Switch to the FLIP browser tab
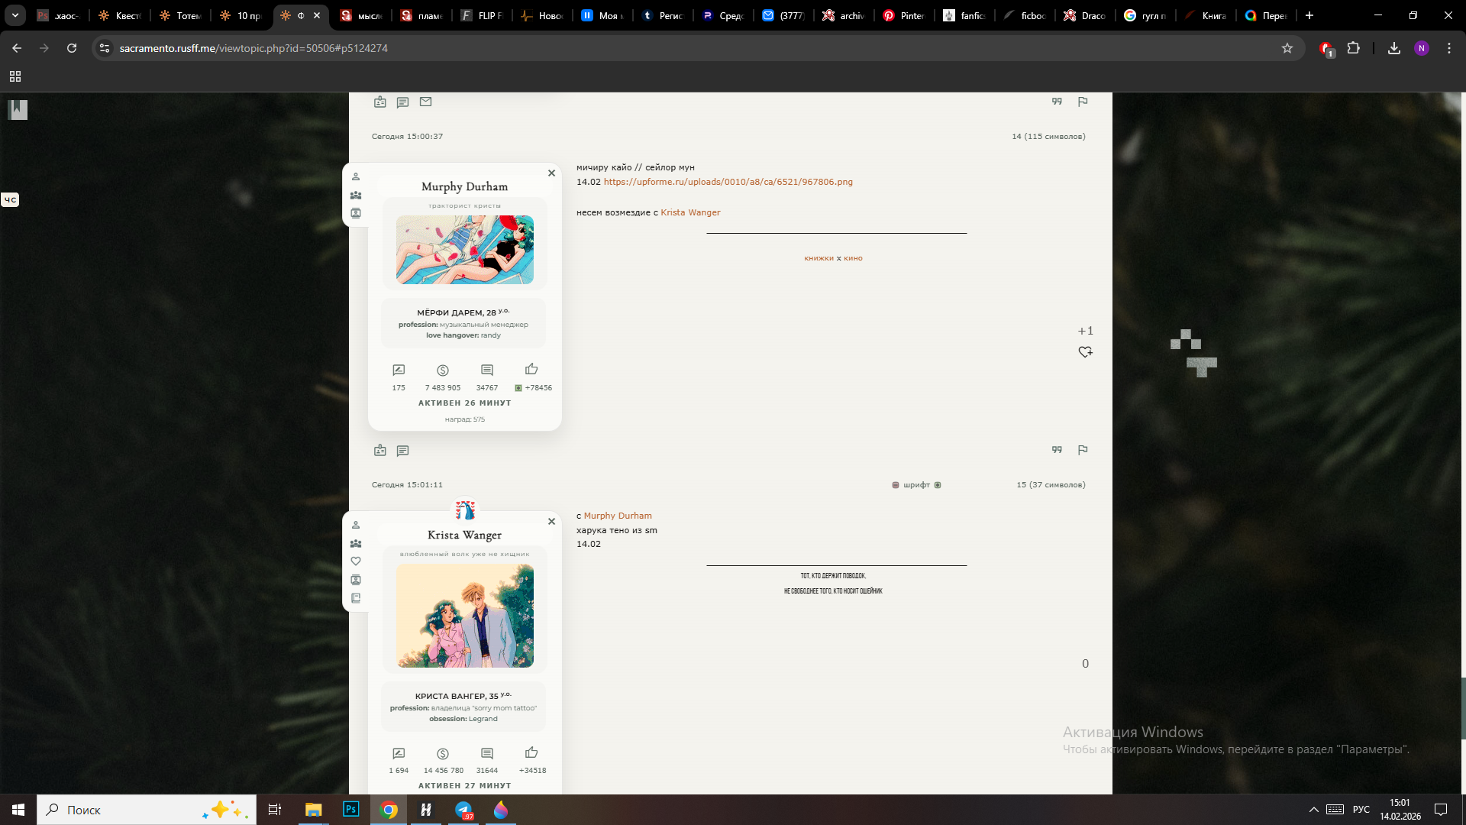 point(483,15)
